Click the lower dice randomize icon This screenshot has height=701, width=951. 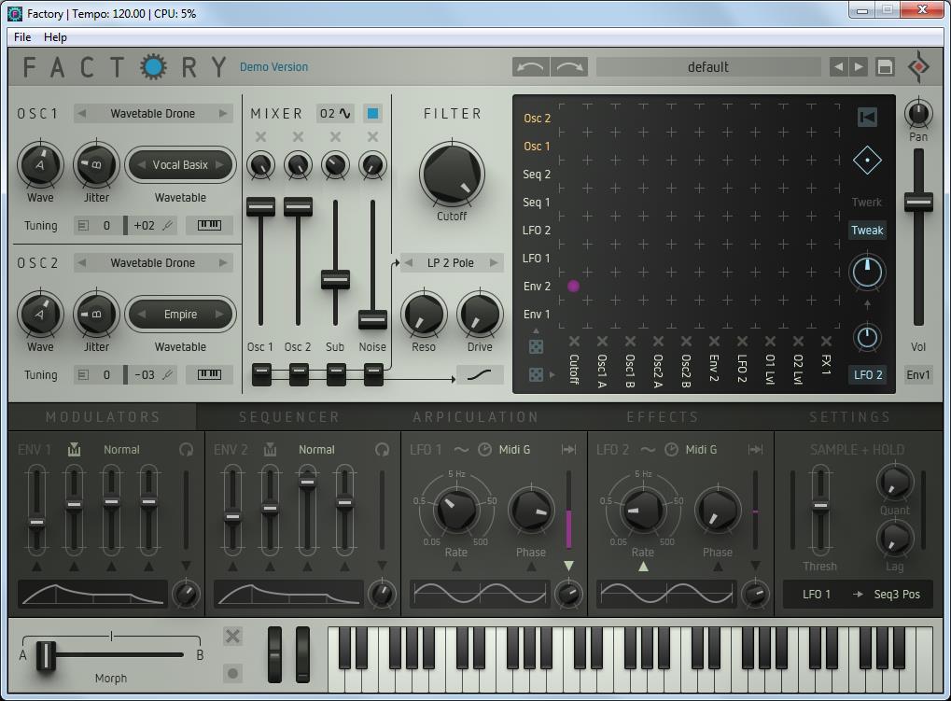tap(536, 374)
